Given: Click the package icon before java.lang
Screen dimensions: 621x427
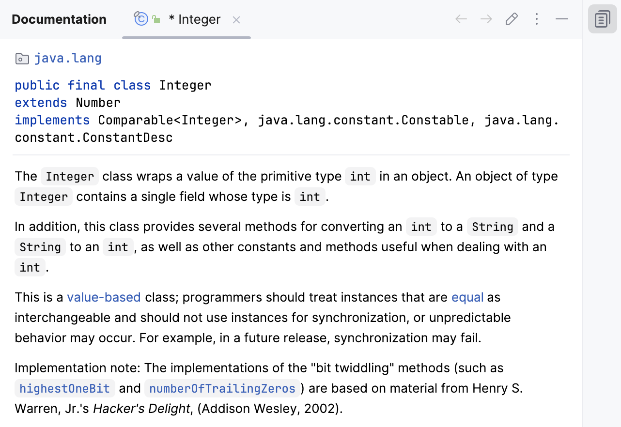Looking at the screenshot, I should 22,58.
